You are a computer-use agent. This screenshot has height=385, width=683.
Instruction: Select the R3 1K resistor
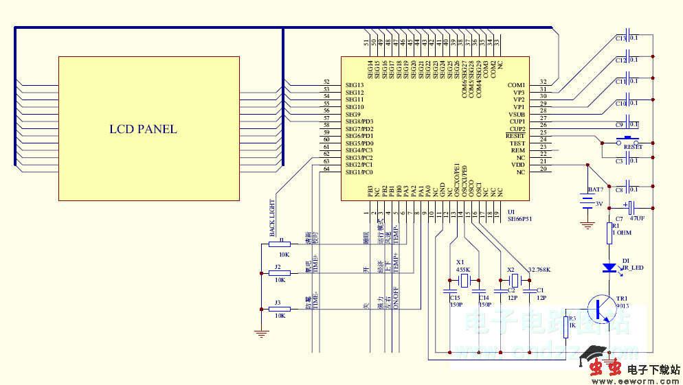coord(566,327)
